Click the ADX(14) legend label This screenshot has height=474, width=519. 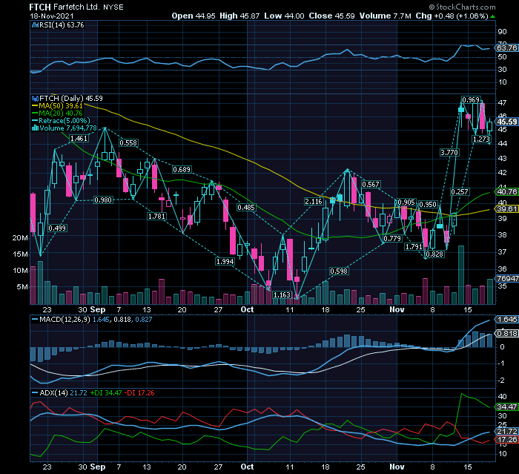tap(53, 393)
